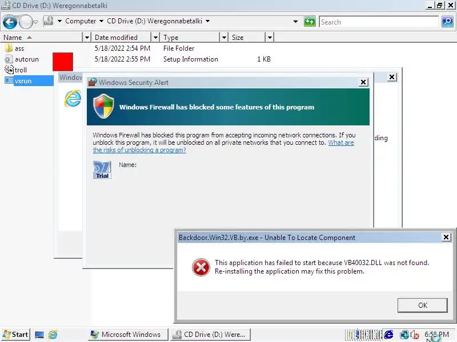This screenshot has width=457, height=342.
Task: Click the muted volume tray icon
Action: [415, 335]
